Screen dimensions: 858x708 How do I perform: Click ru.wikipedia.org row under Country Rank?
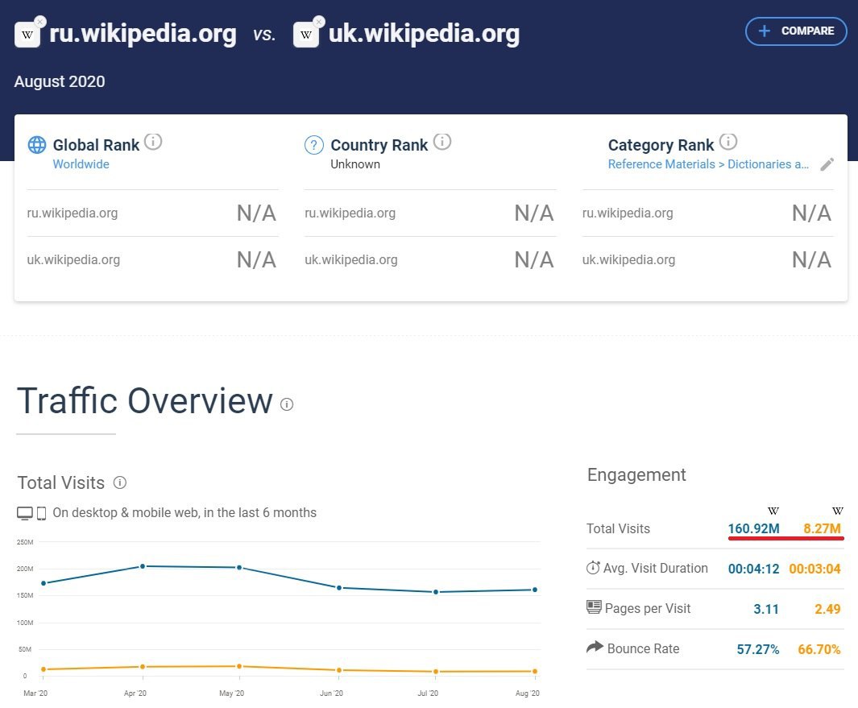(430, 213)
